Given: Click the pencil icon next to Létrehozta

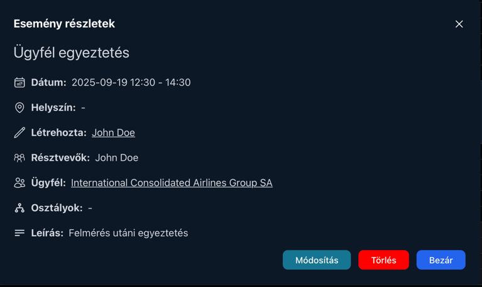Looking at the screenshot, I should click(x=19, y=133).
